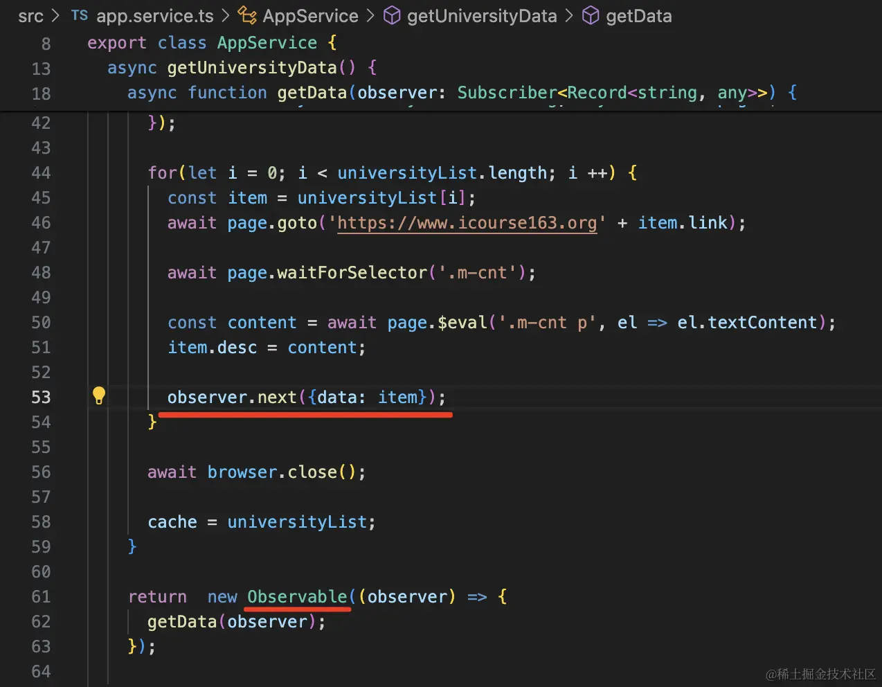Image resolution: width=882 pixels, height=687 pixels.
Task: Select getData breadcrumb item
Action: click(x=639, y=16)
